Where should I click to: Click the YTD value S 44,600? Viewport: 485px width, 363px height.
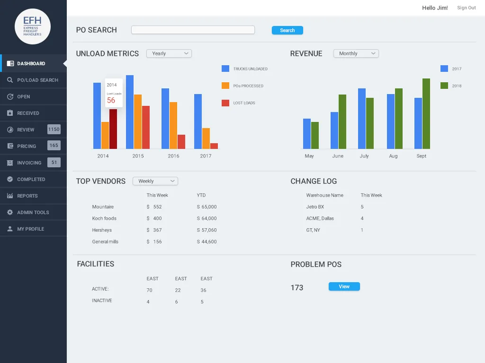click(207, 242)
